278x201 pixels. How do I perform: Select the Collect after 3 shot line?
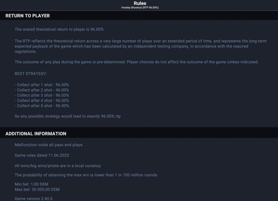(x=42, y=95)
